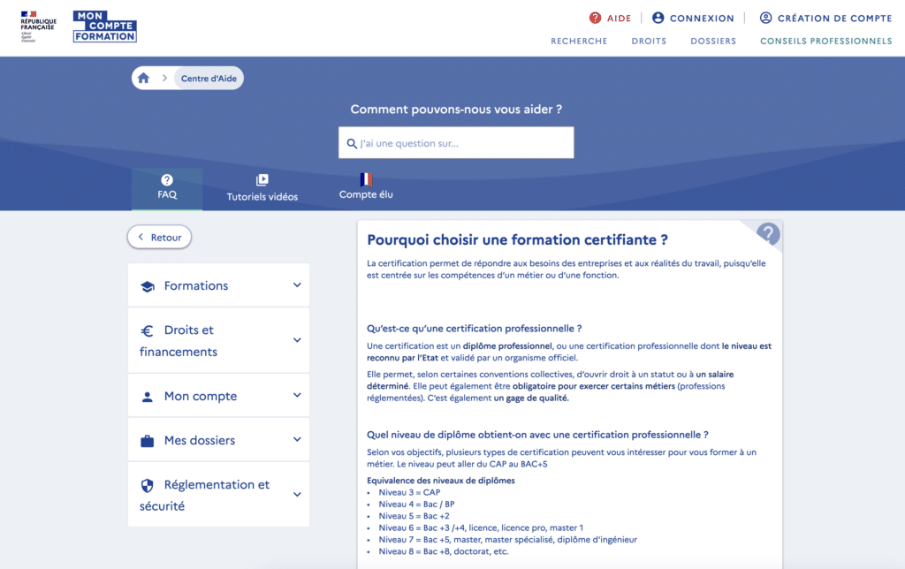Click the red Aide question mark icon
The height and width of the screenshot is (569, 905).
tap(595, 18)
